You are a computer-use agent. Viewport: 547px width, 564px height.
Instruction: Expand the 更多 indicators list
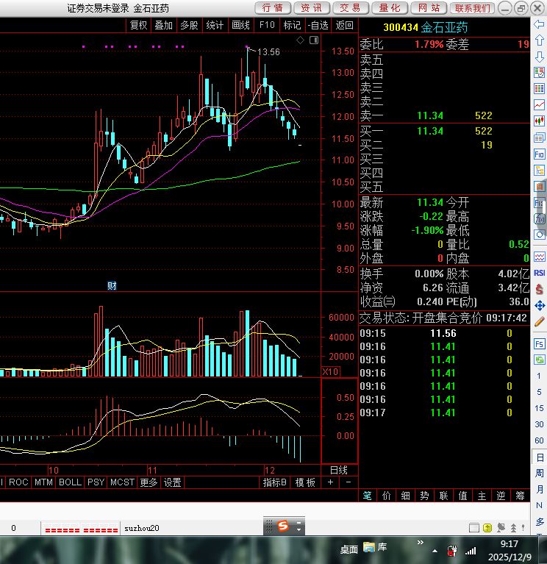[x=149, y=482]
